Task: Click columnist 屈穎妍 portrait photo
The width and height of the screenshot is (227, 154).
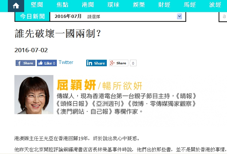Action: [34, 95]
